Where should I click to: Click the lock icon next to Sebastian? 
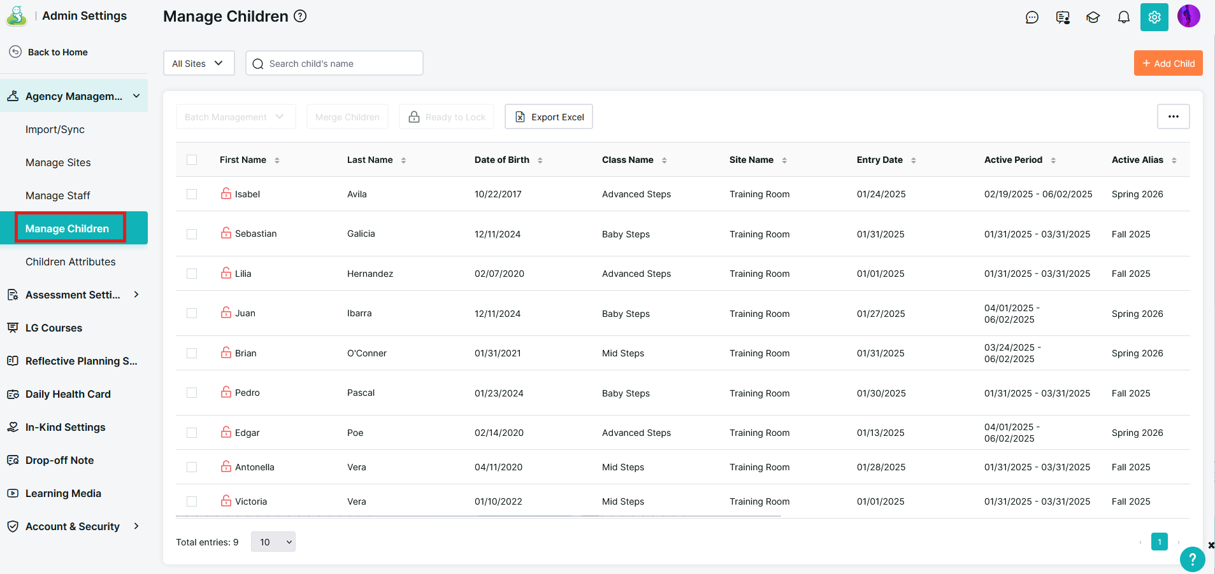coord(226,233)
